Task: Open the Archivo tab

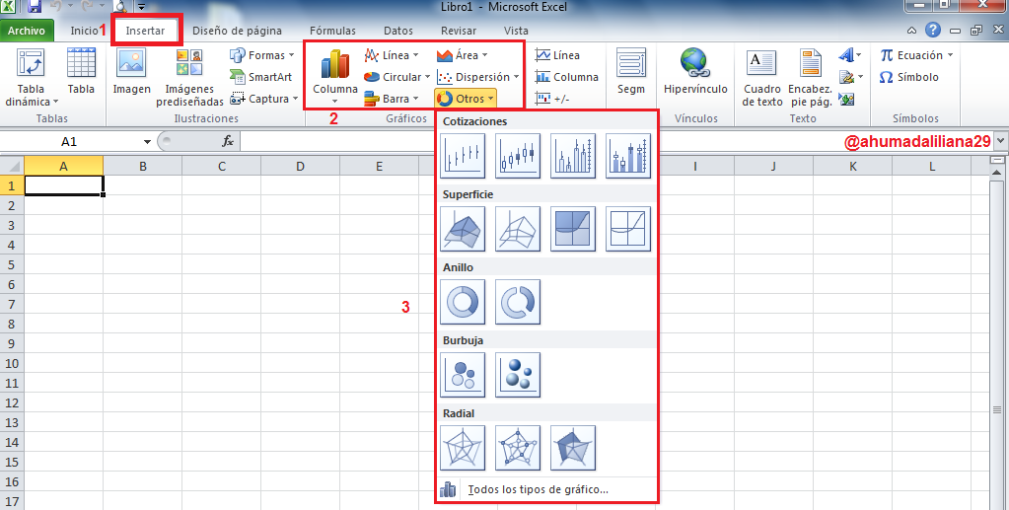Action: coord(27,31)
